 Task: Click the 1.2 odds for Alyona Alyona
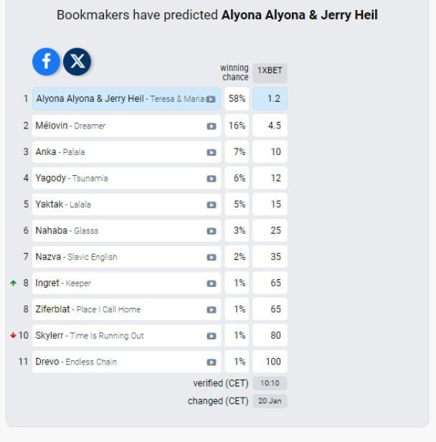click(x=270, y=99)
